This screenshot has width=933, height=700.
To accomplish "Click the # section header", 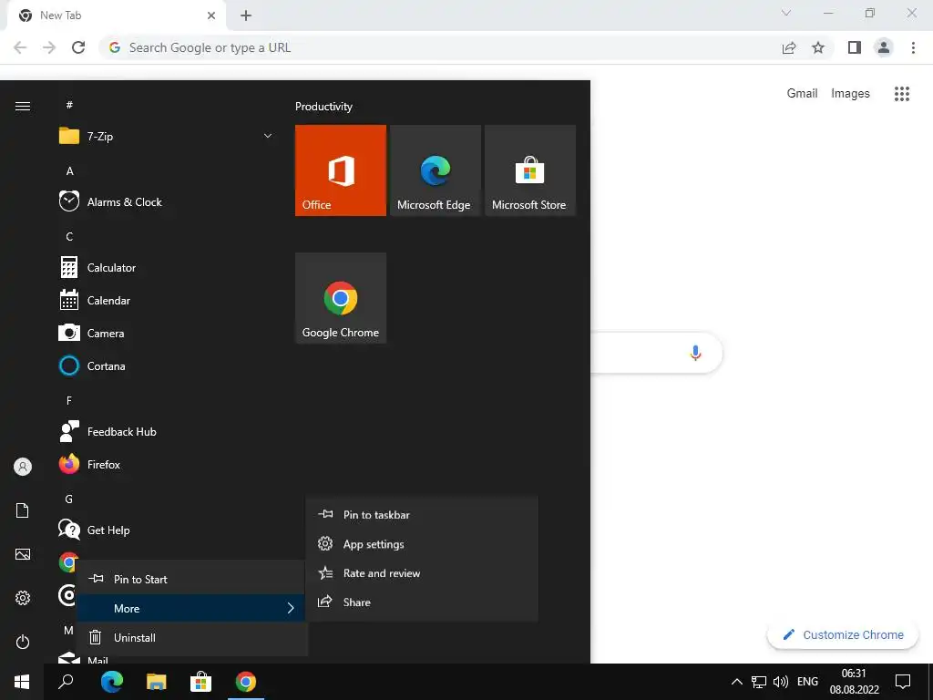I will click(69, 105).
